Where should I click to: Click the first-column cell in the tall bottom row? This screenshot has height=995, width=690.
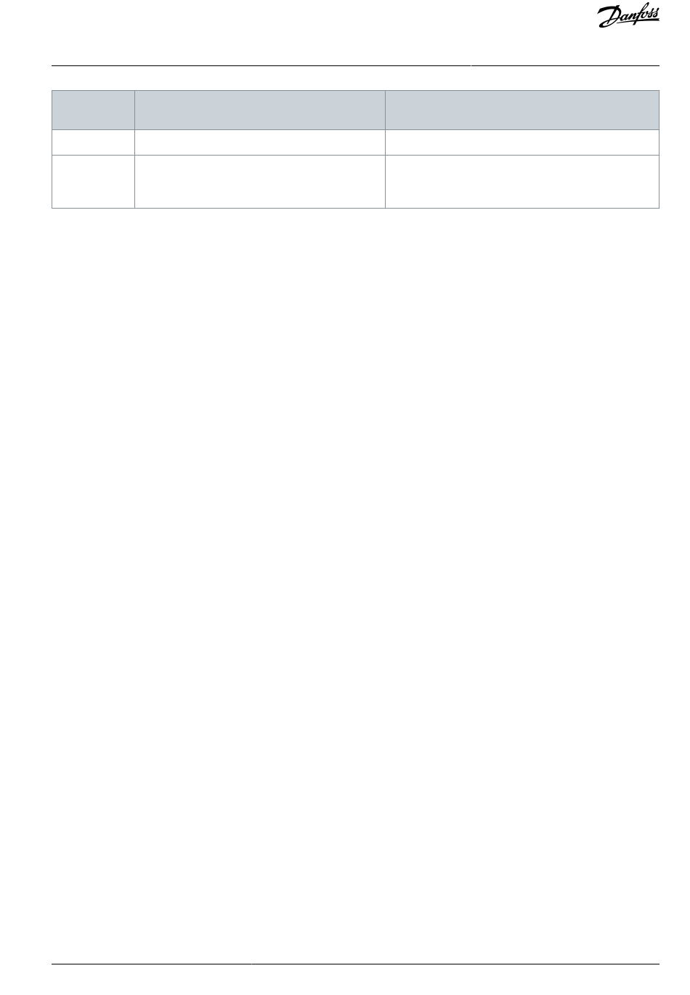point(93,182)
